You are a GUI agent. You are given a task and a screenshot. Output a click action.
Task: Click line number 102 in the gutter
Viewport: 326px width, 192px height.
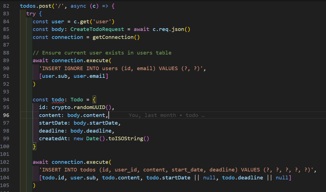(6, 162)
